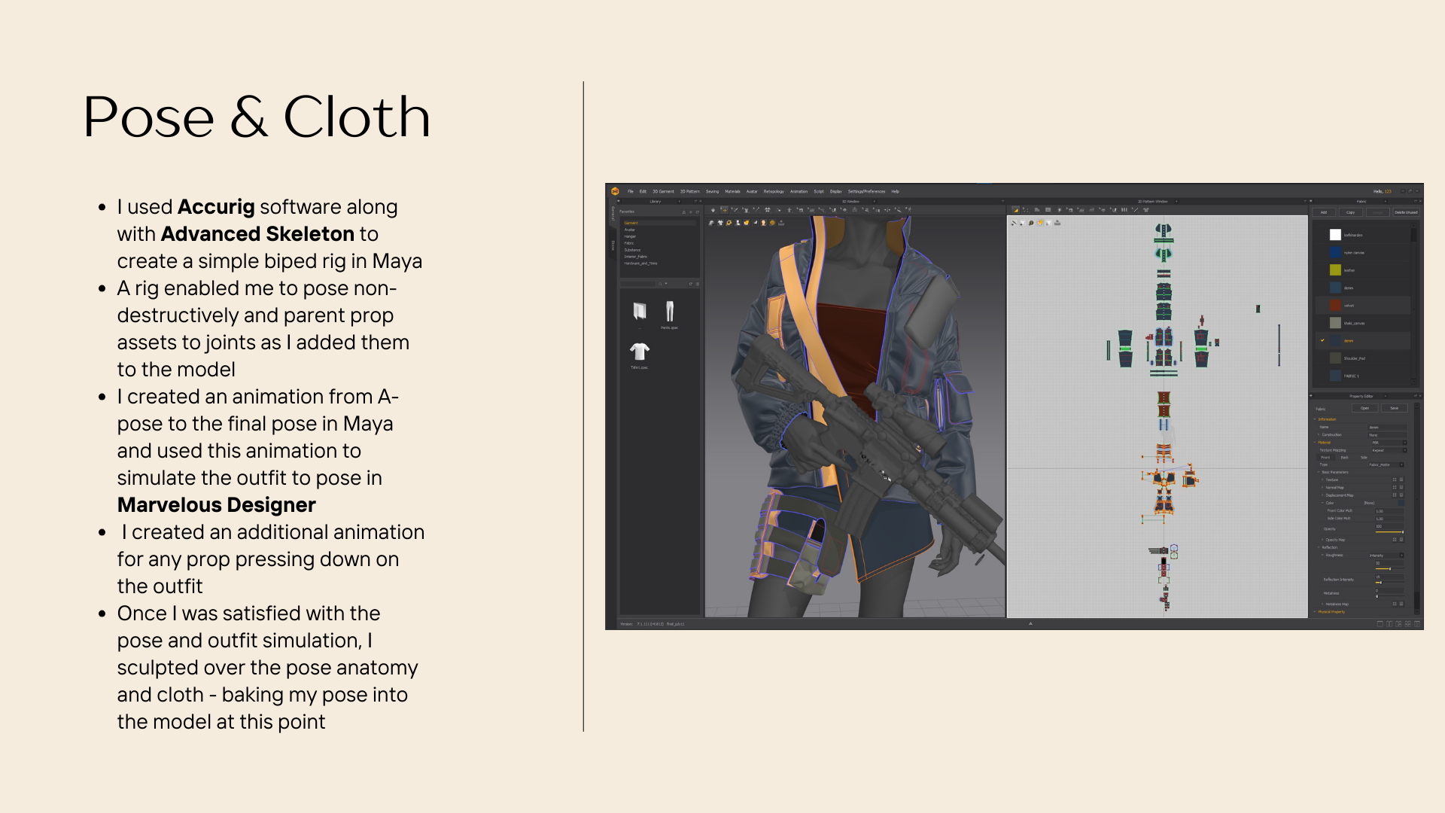Open the Avatar menu
The image size is (1445, 813).
coord(751,191)
